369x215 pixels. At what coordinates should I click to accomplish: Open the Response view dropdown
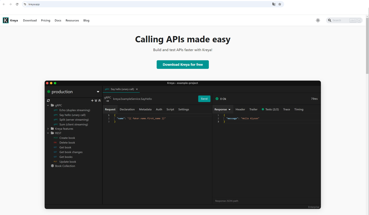tap(229, 109)
